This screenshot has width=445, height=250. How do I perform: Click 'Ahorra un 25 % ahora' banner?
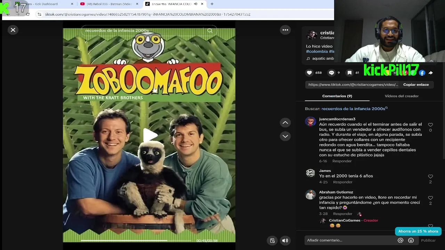pyautogui.click(x=418, y=231)
